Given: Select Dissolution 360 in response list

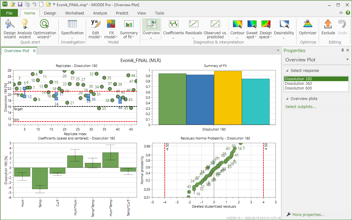Looking at the screenshot, I should click(316, 84).
